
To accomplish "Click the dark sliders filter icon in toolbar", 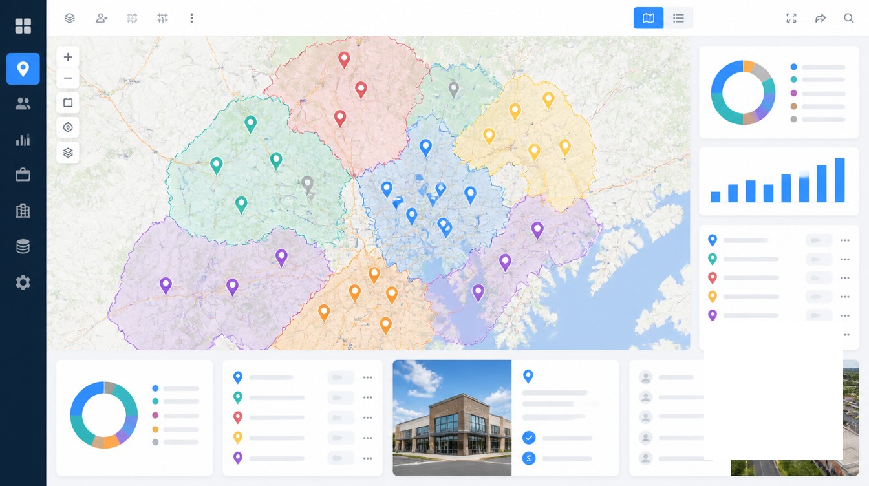I will point(162,18).
